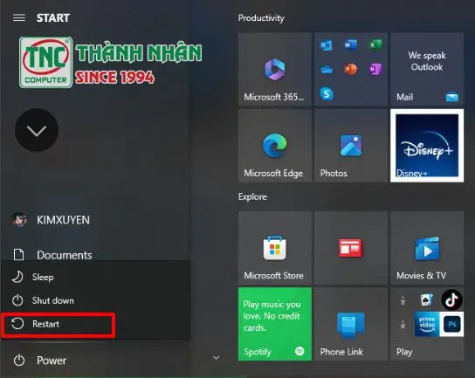This screenshot has height=378, width=475.
Task: Click the second download arrow in Play folder
Action: tap(403, 325)
